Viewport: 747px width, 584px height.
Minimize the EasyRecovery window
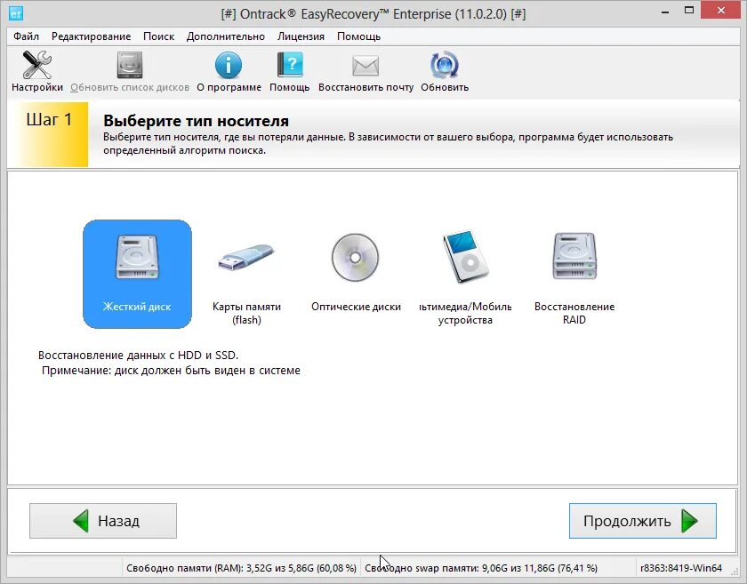tap(665, 12)
